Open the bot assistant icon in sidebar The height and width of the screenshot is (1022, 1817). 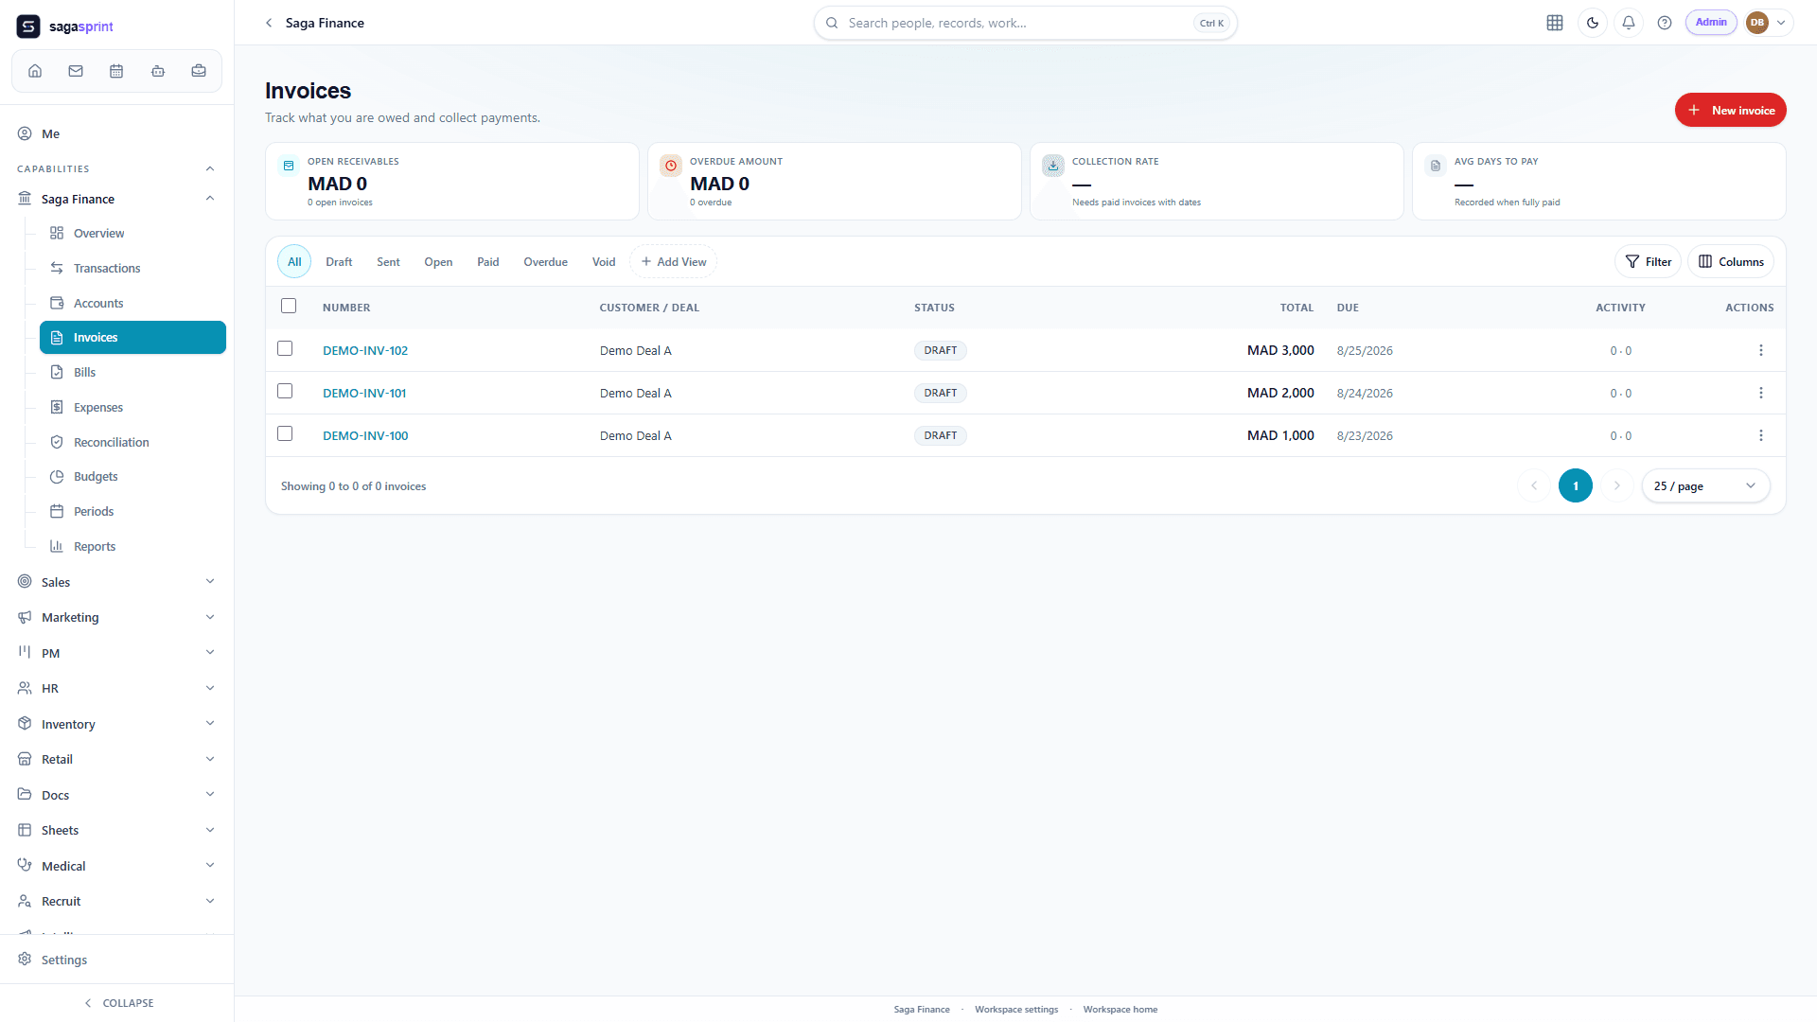tap(158, 71)
